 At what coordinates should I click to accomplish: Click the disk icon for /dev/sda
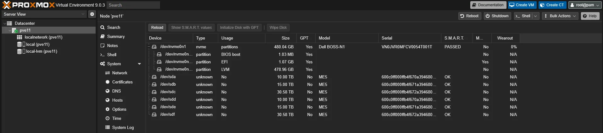154,77
